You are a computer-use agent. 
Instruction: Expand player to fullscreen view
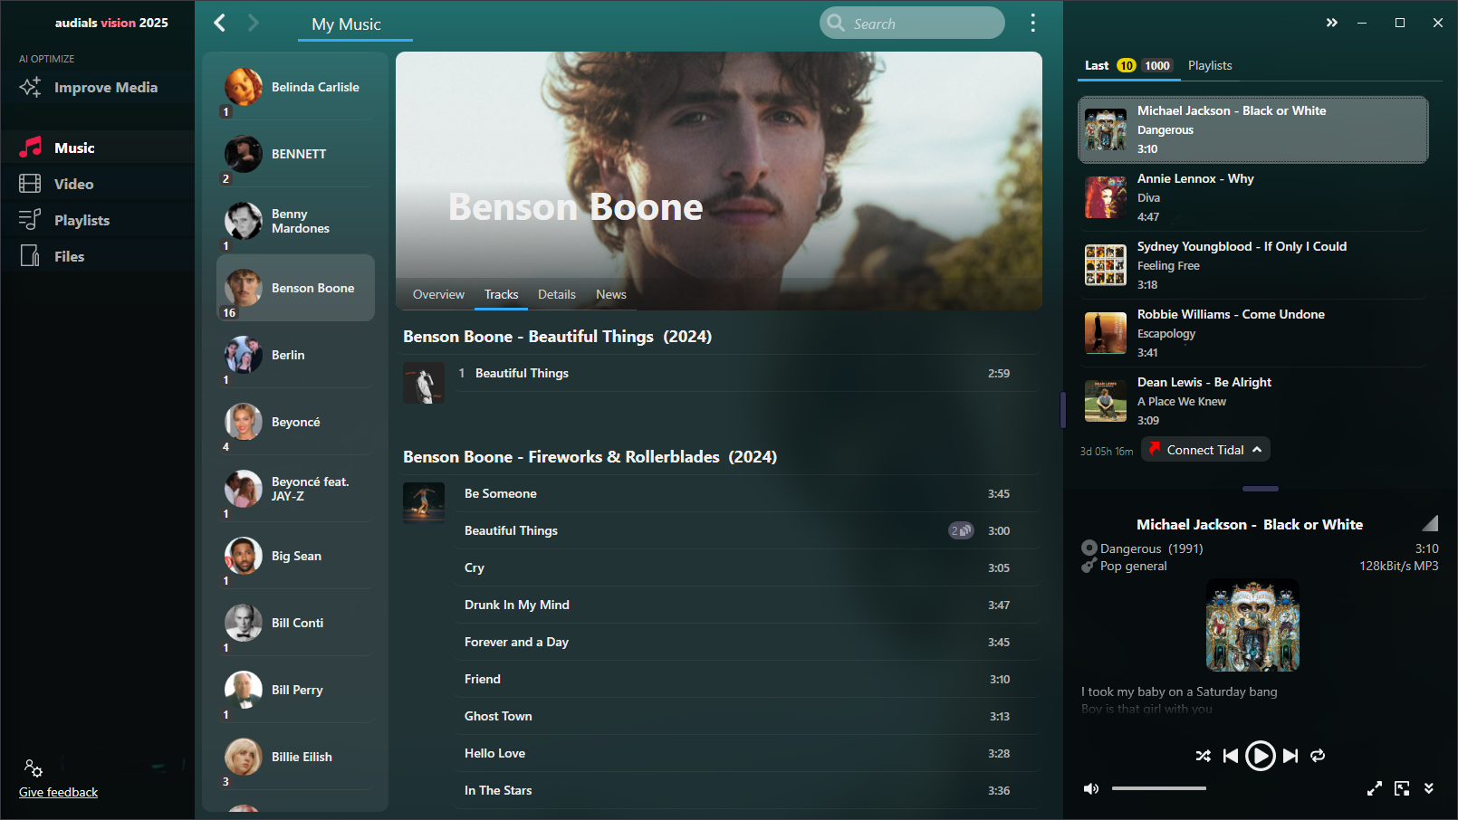pyautogui.click(x=1374, y=788)
